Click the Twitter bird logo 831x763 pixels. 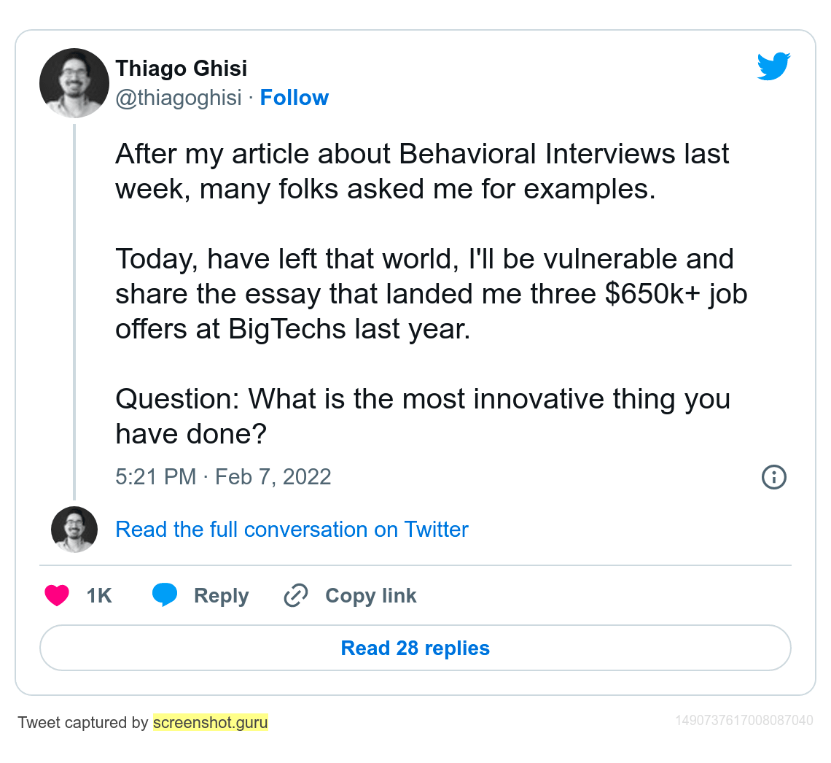(x=773, y=66)
